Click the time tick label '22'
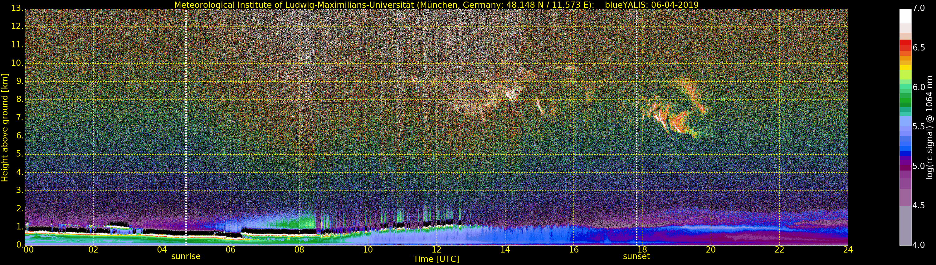This screenshot has width=936, height=265. [779, 250]
